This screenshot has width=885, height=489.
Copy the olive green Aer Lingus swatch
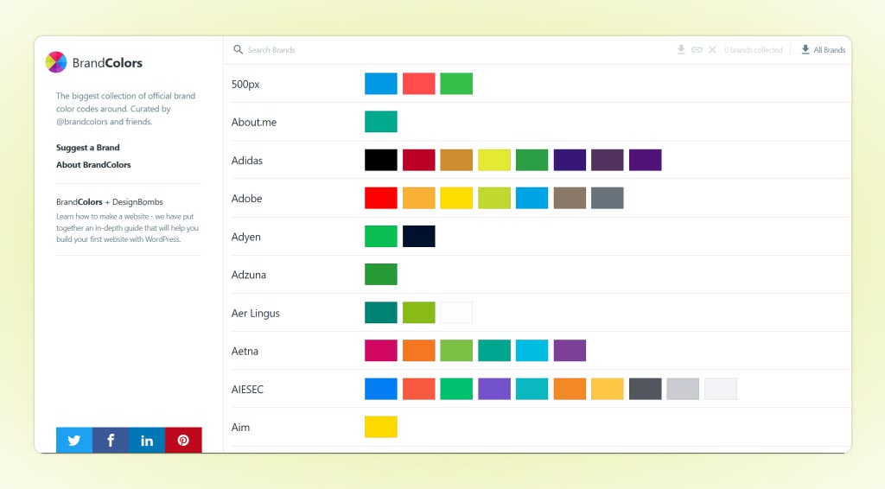(x=419, y=313)
